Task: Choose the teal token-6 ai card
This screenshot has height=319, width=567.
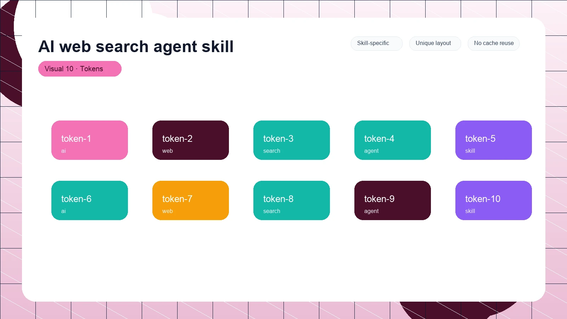Action: 90,200
